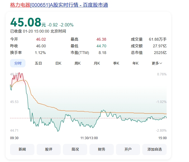Click the red peak of the intraday price line
The height and width of the screenshot is (162, 189).
click(x=19, y=73)
